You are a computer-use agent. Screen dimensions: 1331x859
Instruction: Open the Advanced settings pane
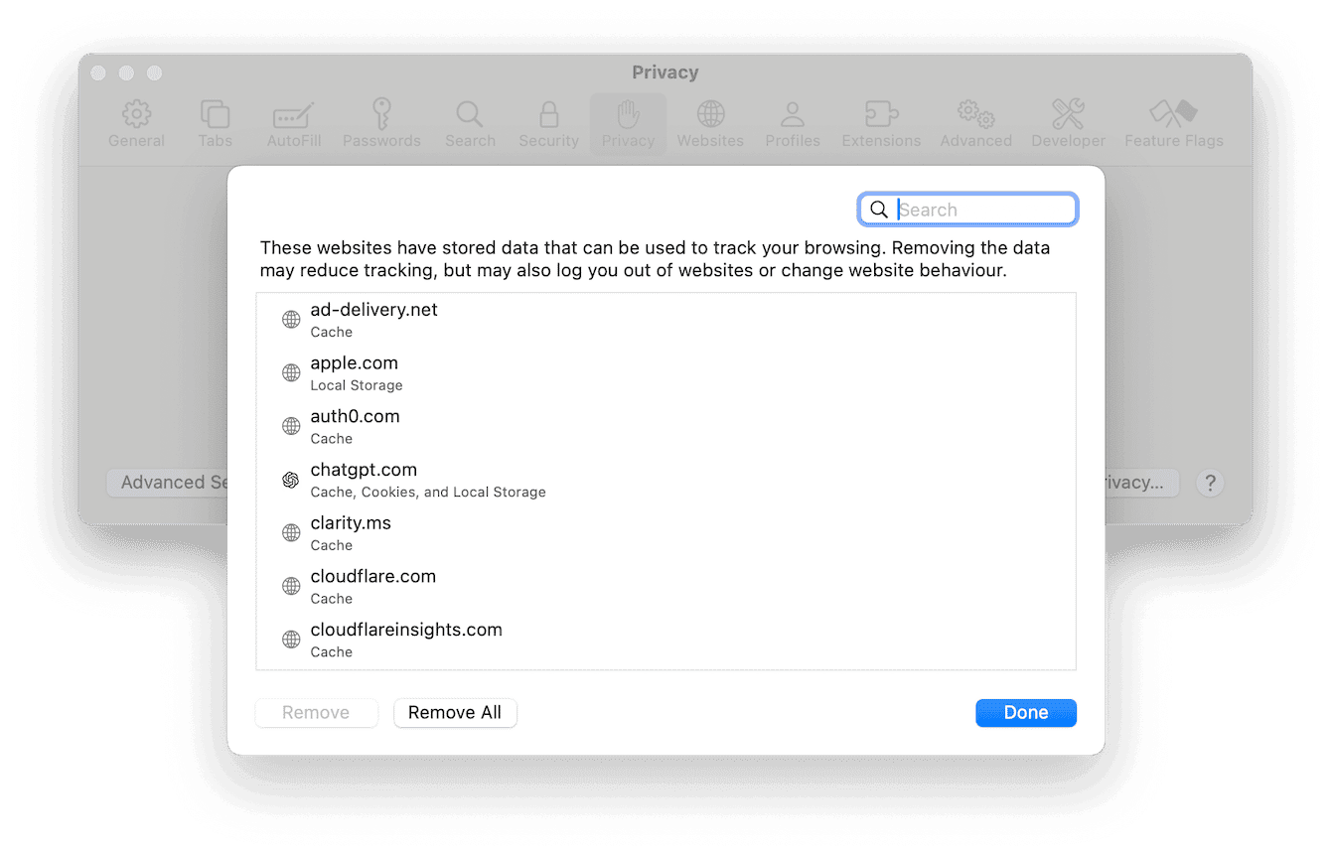tap(974, 123)
